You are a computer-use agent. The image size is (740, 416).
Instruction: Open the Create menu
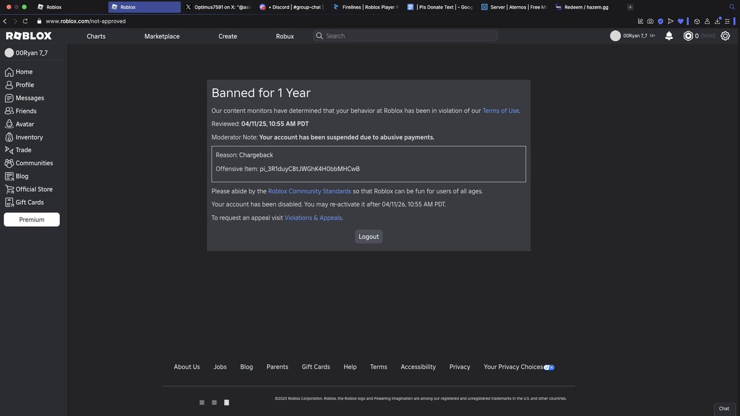(x=228, y=36)
